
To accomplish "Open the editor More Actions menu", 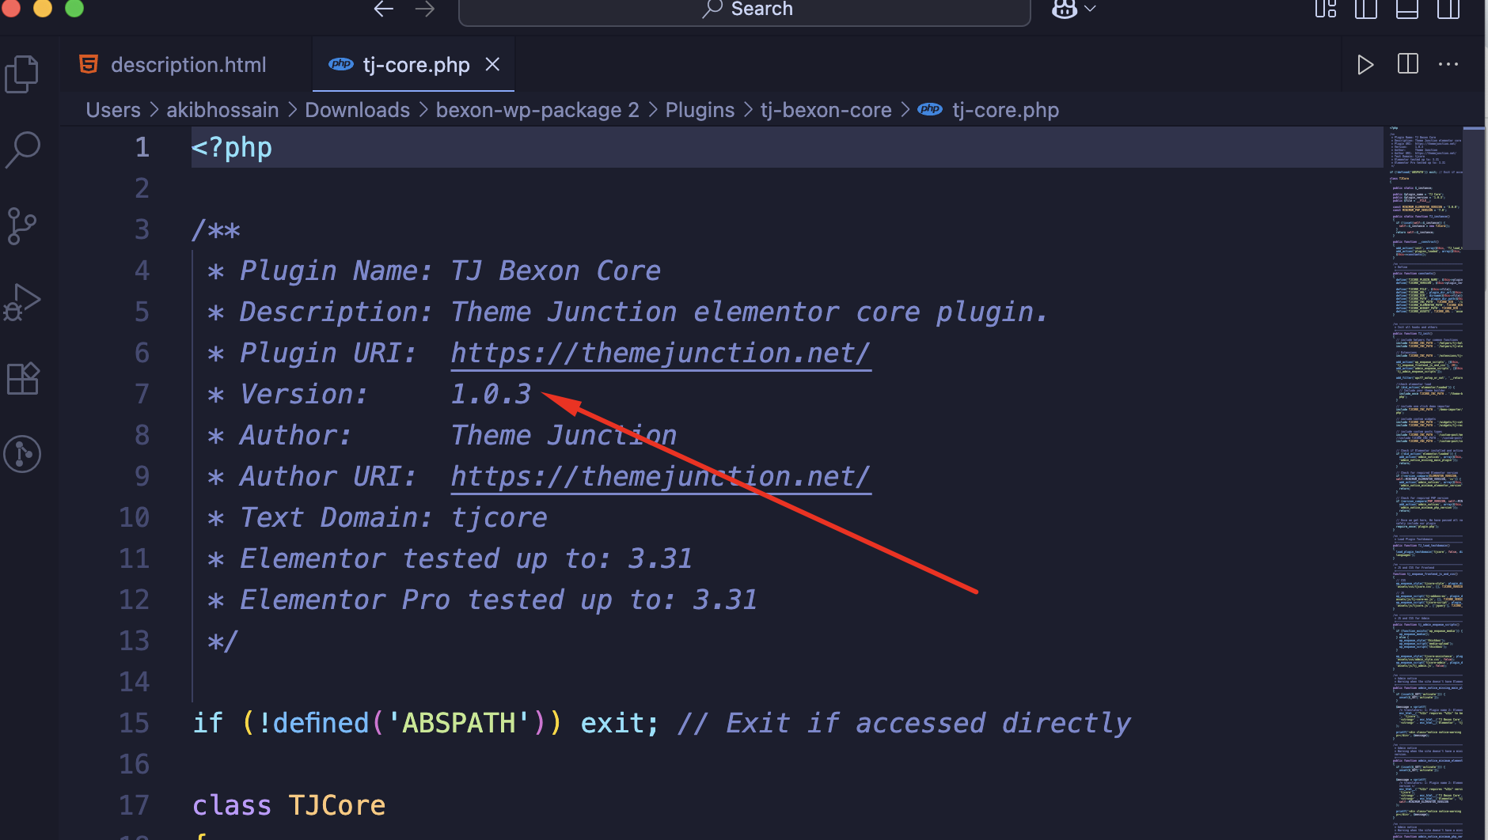I will 1448,65.
